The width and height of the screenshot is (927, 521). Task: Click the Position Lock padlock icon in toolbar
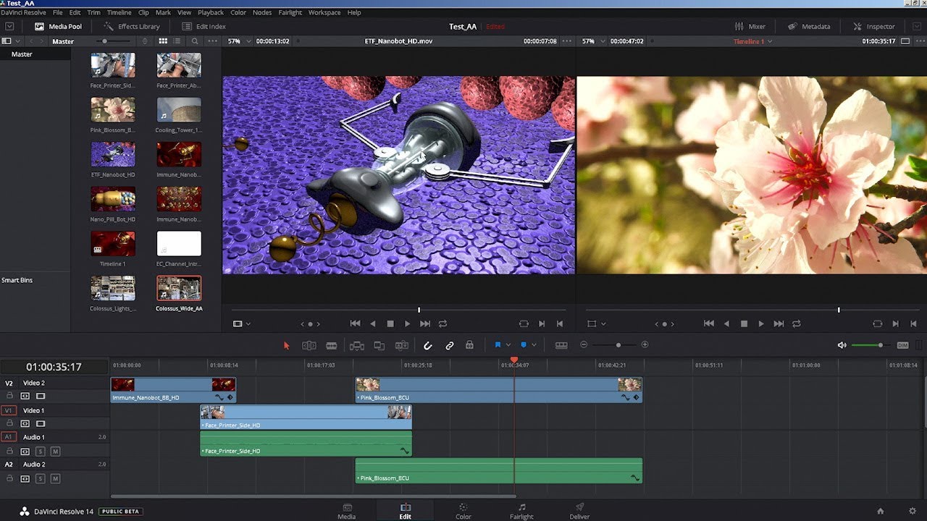click(x=469, y=346)
